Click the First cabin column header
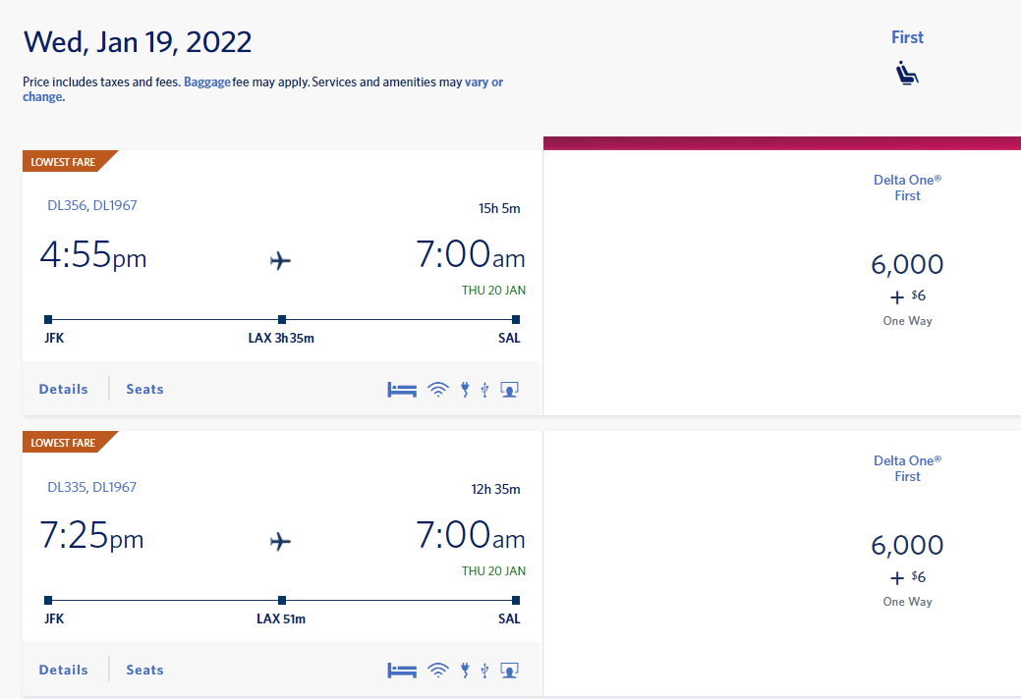 tap(907, 37)
